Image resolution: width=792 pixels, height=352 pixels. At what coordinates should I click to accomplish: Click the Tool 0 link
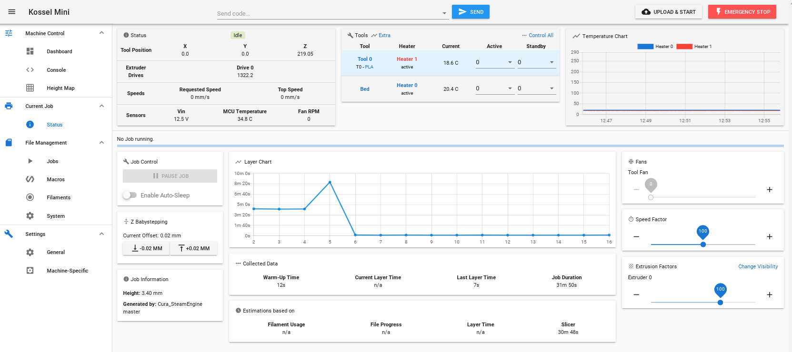click(365, 59)
